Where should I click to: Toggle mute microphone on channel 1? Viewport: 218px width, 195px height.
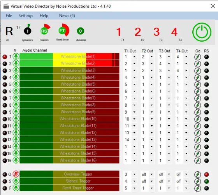pos(16,56)
